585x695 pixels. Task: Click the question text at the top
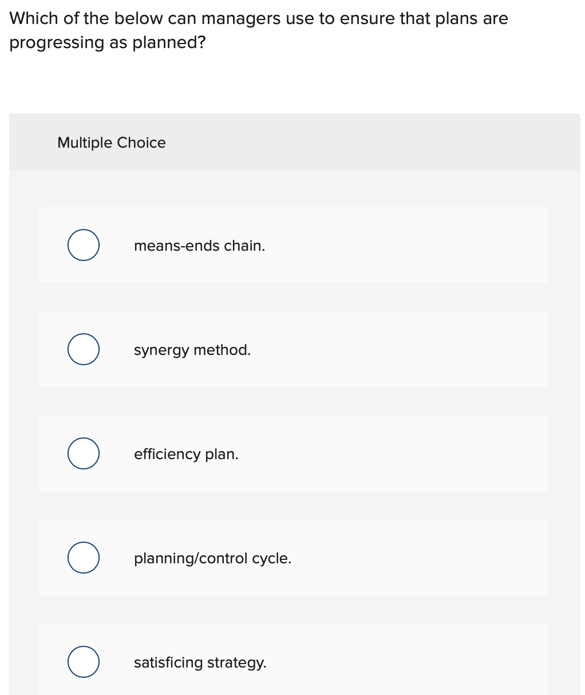[x=258, y=30]
